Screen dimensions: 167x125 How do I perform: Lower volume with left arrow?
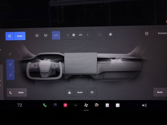[137, 106]
